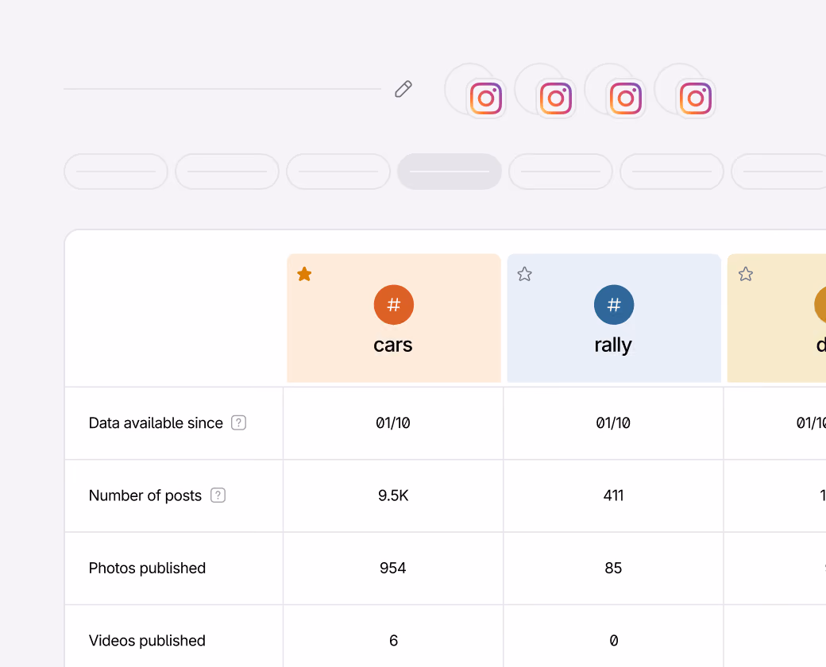826x667 pixels.
Task: Select the highlighted gray pill tab
Action: point(450,172)
